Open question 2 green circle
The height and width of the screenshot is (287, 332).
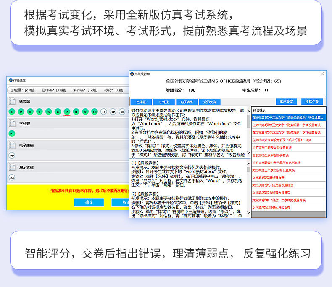pyautogui.click(x=21, y=112)
